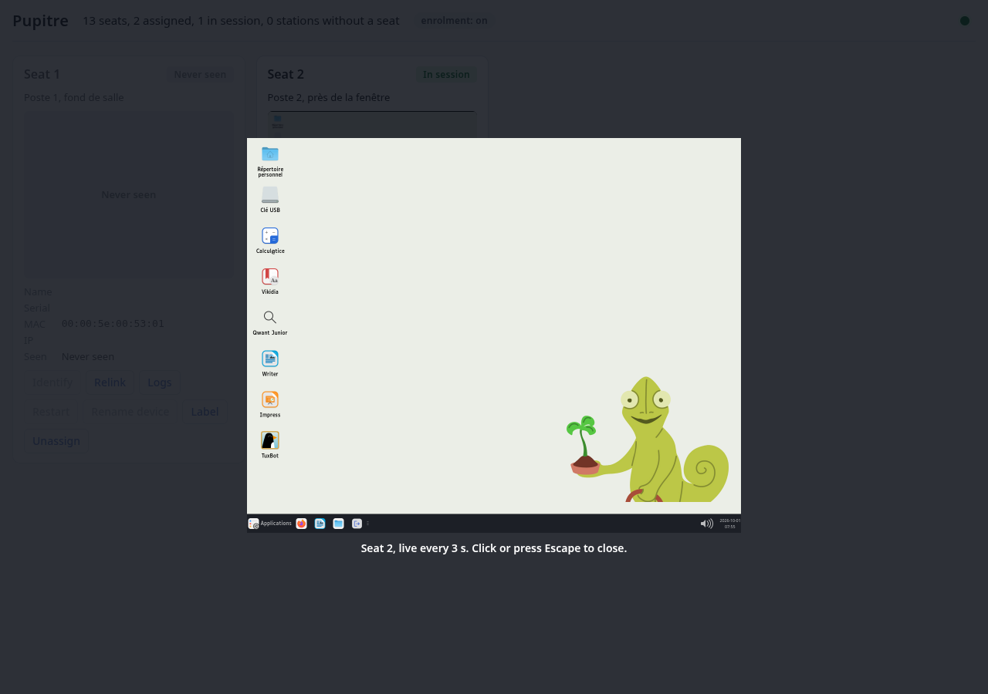The width and height of the screenshot is (988, 694).
Task: Click the Pupitre title in the header
Action: [40, 21]
